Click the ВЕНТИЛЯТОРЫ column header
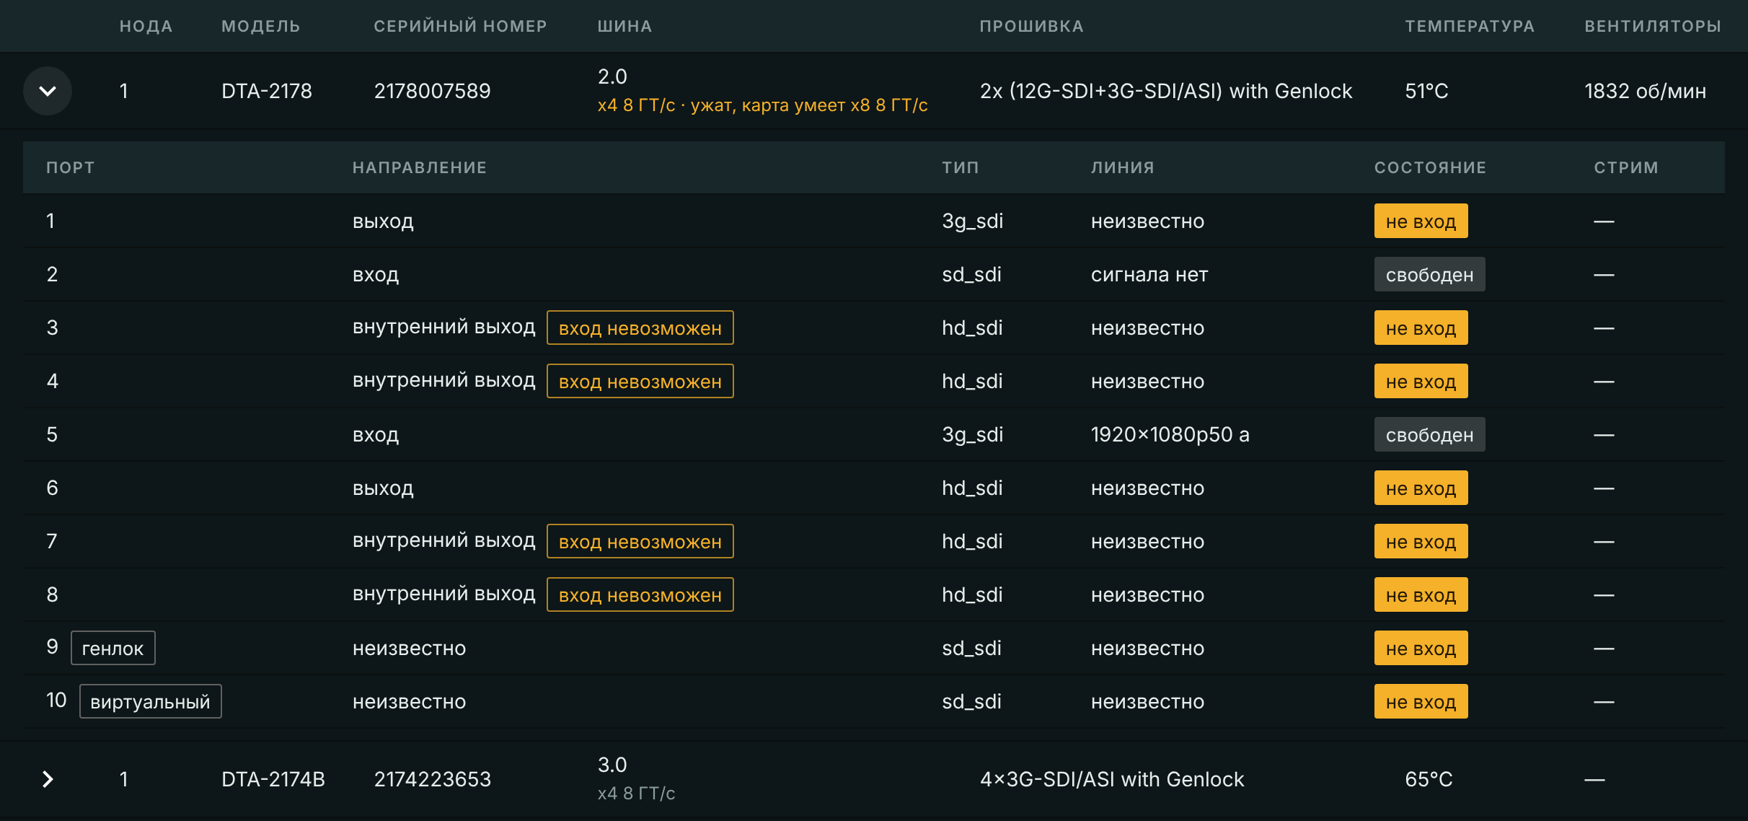 [x=1653, y=26]
